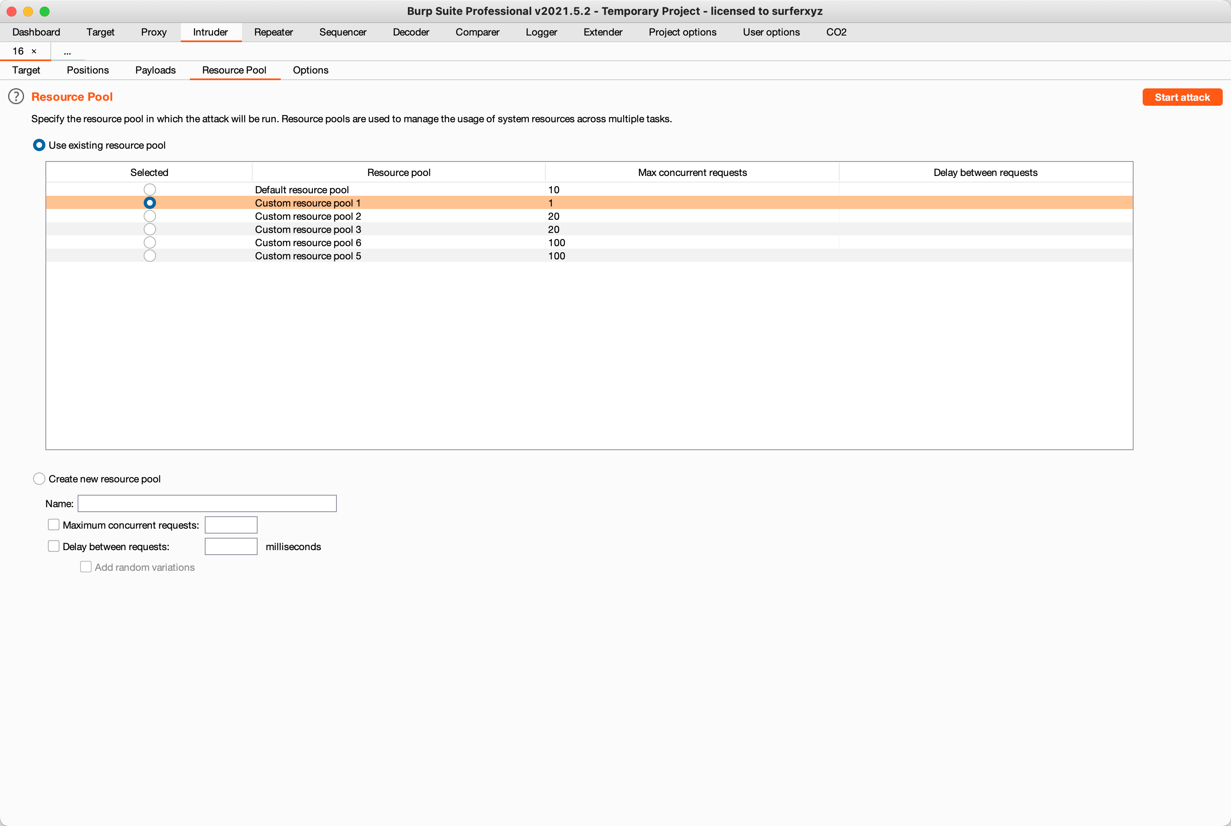
Task: Choose Create new resource pool option
Action: [x=39, y=479]
